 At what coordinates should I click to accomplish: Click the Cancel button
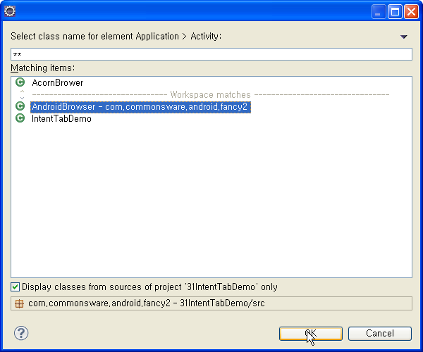tap(379, 334)
